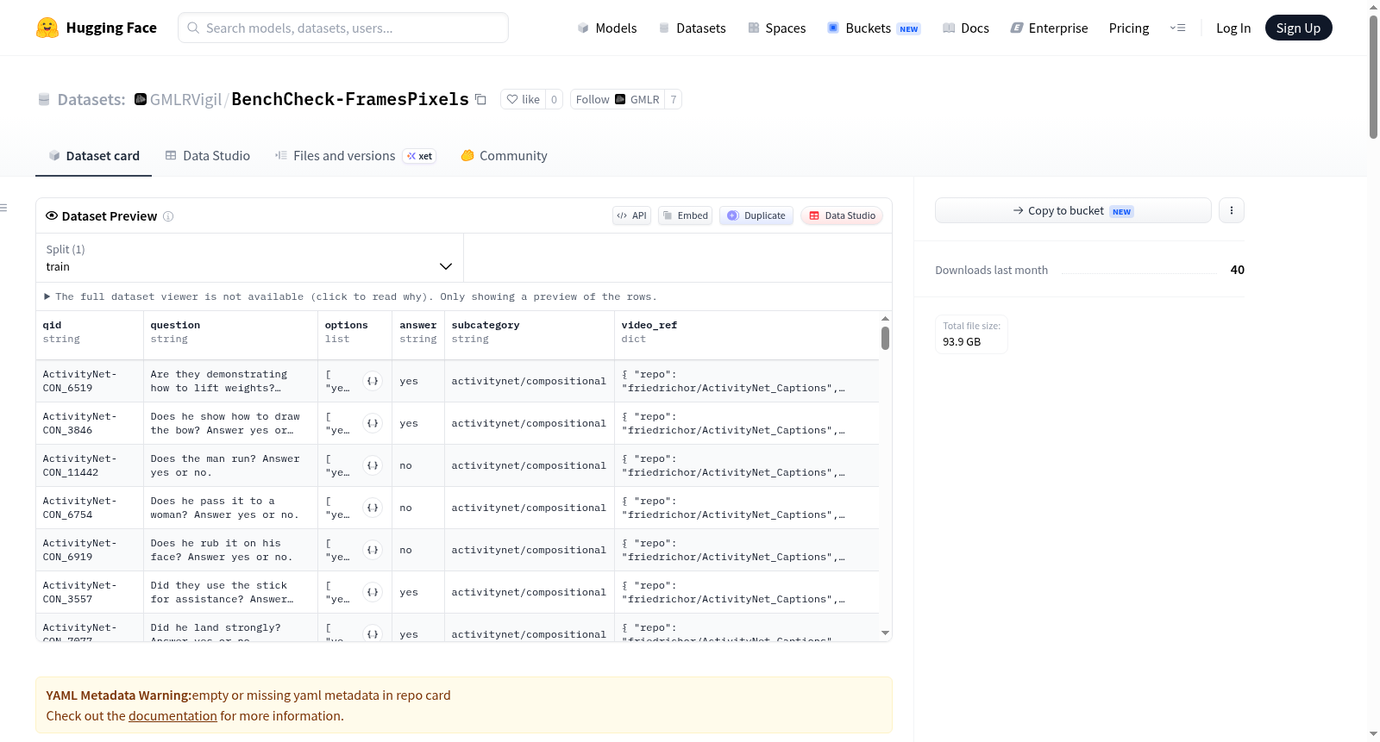Image resolution: width=1380 pixels, height=742 pixels.
Task: Follow the GMLR organization
Action: 618,99
